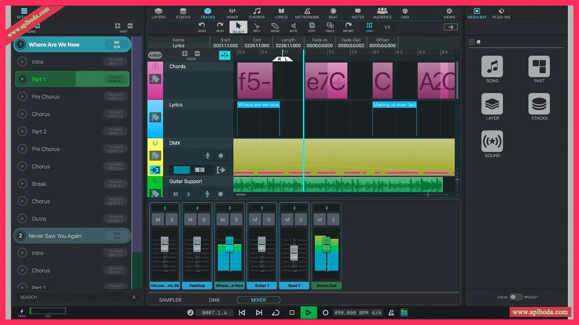Choose the Select arrow tool
This screenshot has width=579, height=325.
238,27
